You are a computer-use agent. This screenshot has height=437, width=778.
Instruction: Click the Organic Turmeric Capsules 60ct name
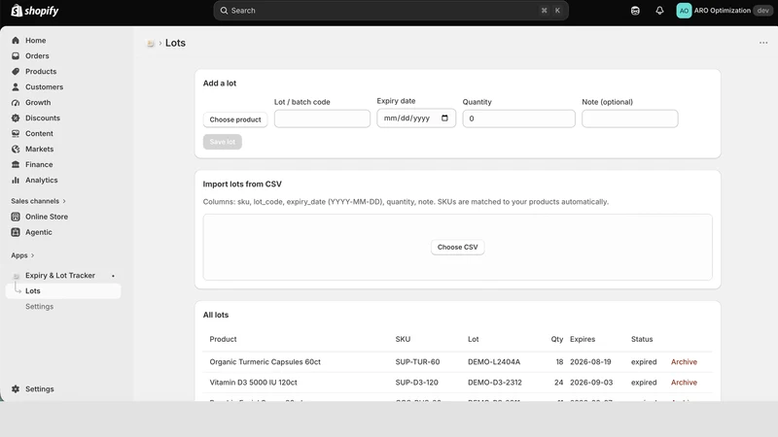click(x=265, y=362)
